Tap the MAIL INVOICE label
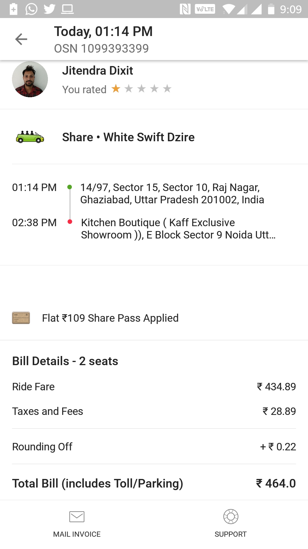The height and width of the screenshot is (549, 308). (77, 534)
